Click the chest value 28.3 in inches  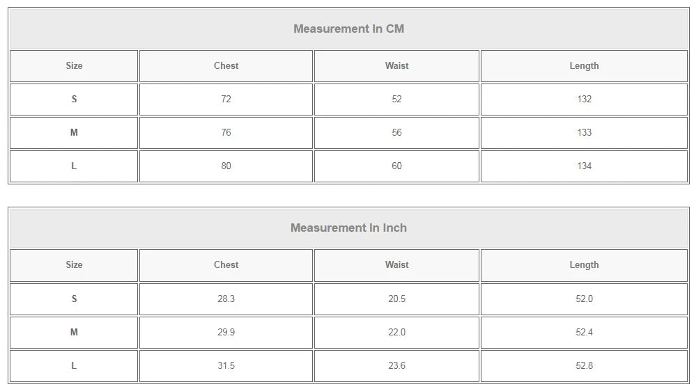click(x=226, y=299)
